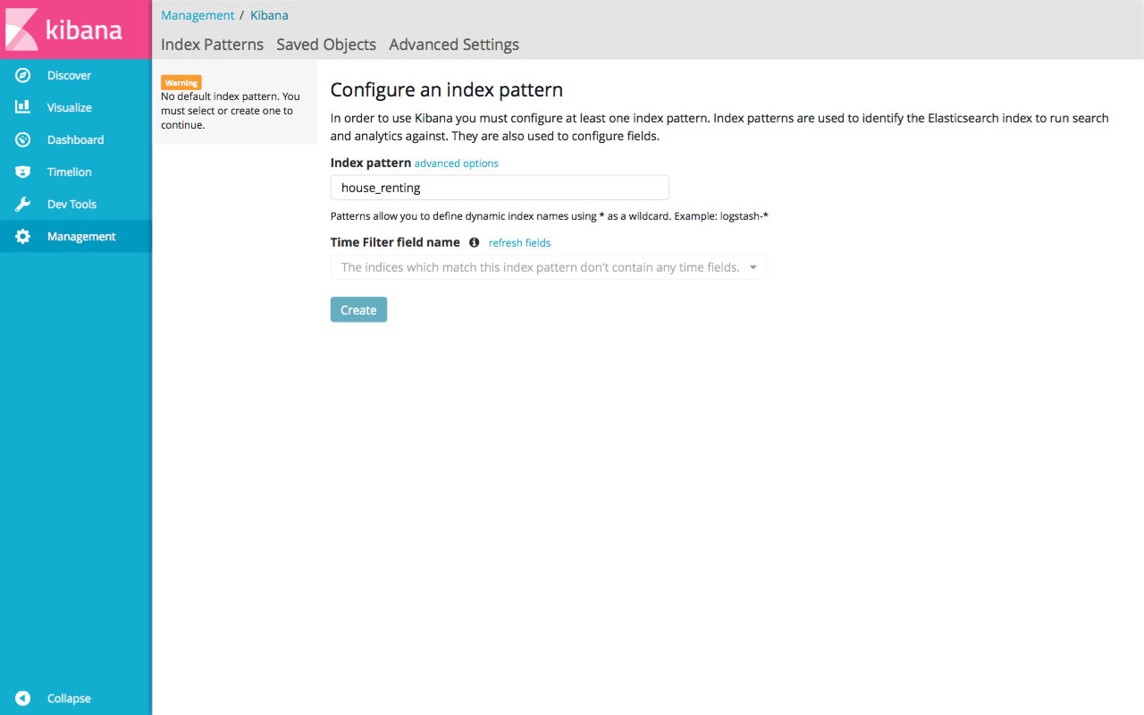The width and height of the screenshot is (1144, 715).
Task: Click the bold 'Index pattern' label
Action: click(x=371, y=163)
